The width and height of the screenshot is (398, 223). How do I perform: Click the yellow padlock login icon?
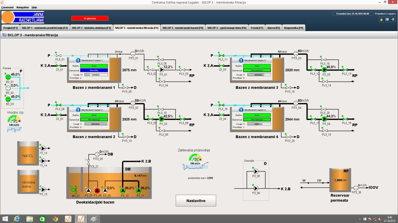tap(381, 20)
